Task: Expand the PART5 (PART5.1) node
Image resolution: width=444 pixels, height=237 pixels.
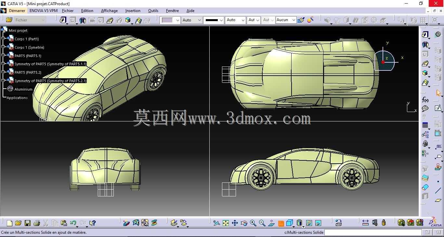Action: click(x=3, y=56)
